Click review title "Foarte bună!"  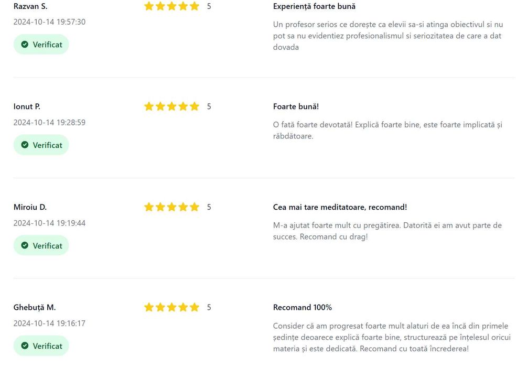click(x=296, y=106)
